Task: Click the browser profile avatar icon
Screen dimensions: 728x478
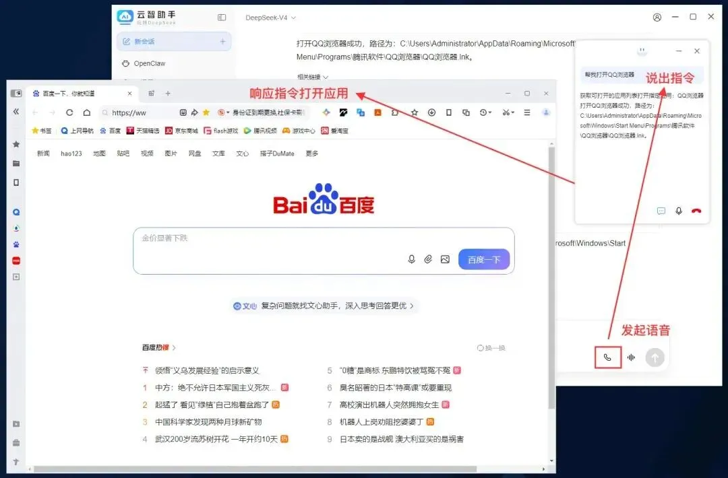Action: click(x=546, y=112)
